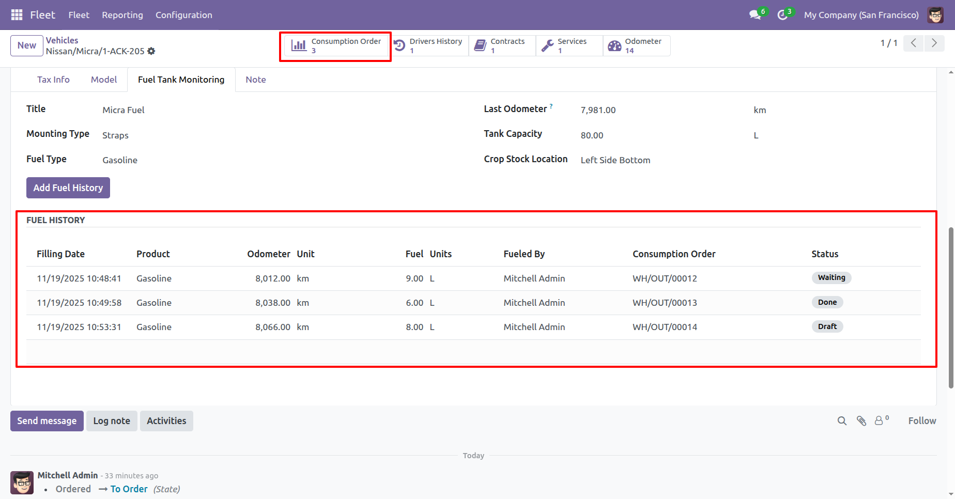Switch to the Tax Info tab

[x=53, y=80]
